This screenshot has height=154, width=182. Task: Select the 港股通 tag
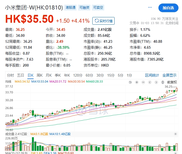coord(70,8)
